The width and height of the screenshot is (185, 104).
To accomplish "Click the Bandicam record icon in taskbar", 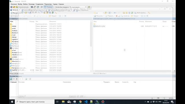I will 103,102.
